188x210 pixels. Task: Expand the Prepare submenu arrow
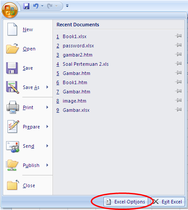(47, 127)
